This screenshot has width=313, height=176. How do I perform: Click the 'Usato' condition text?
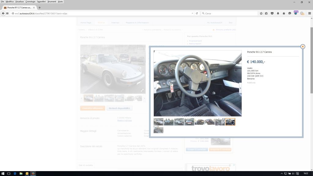click(x=250, y=68)
